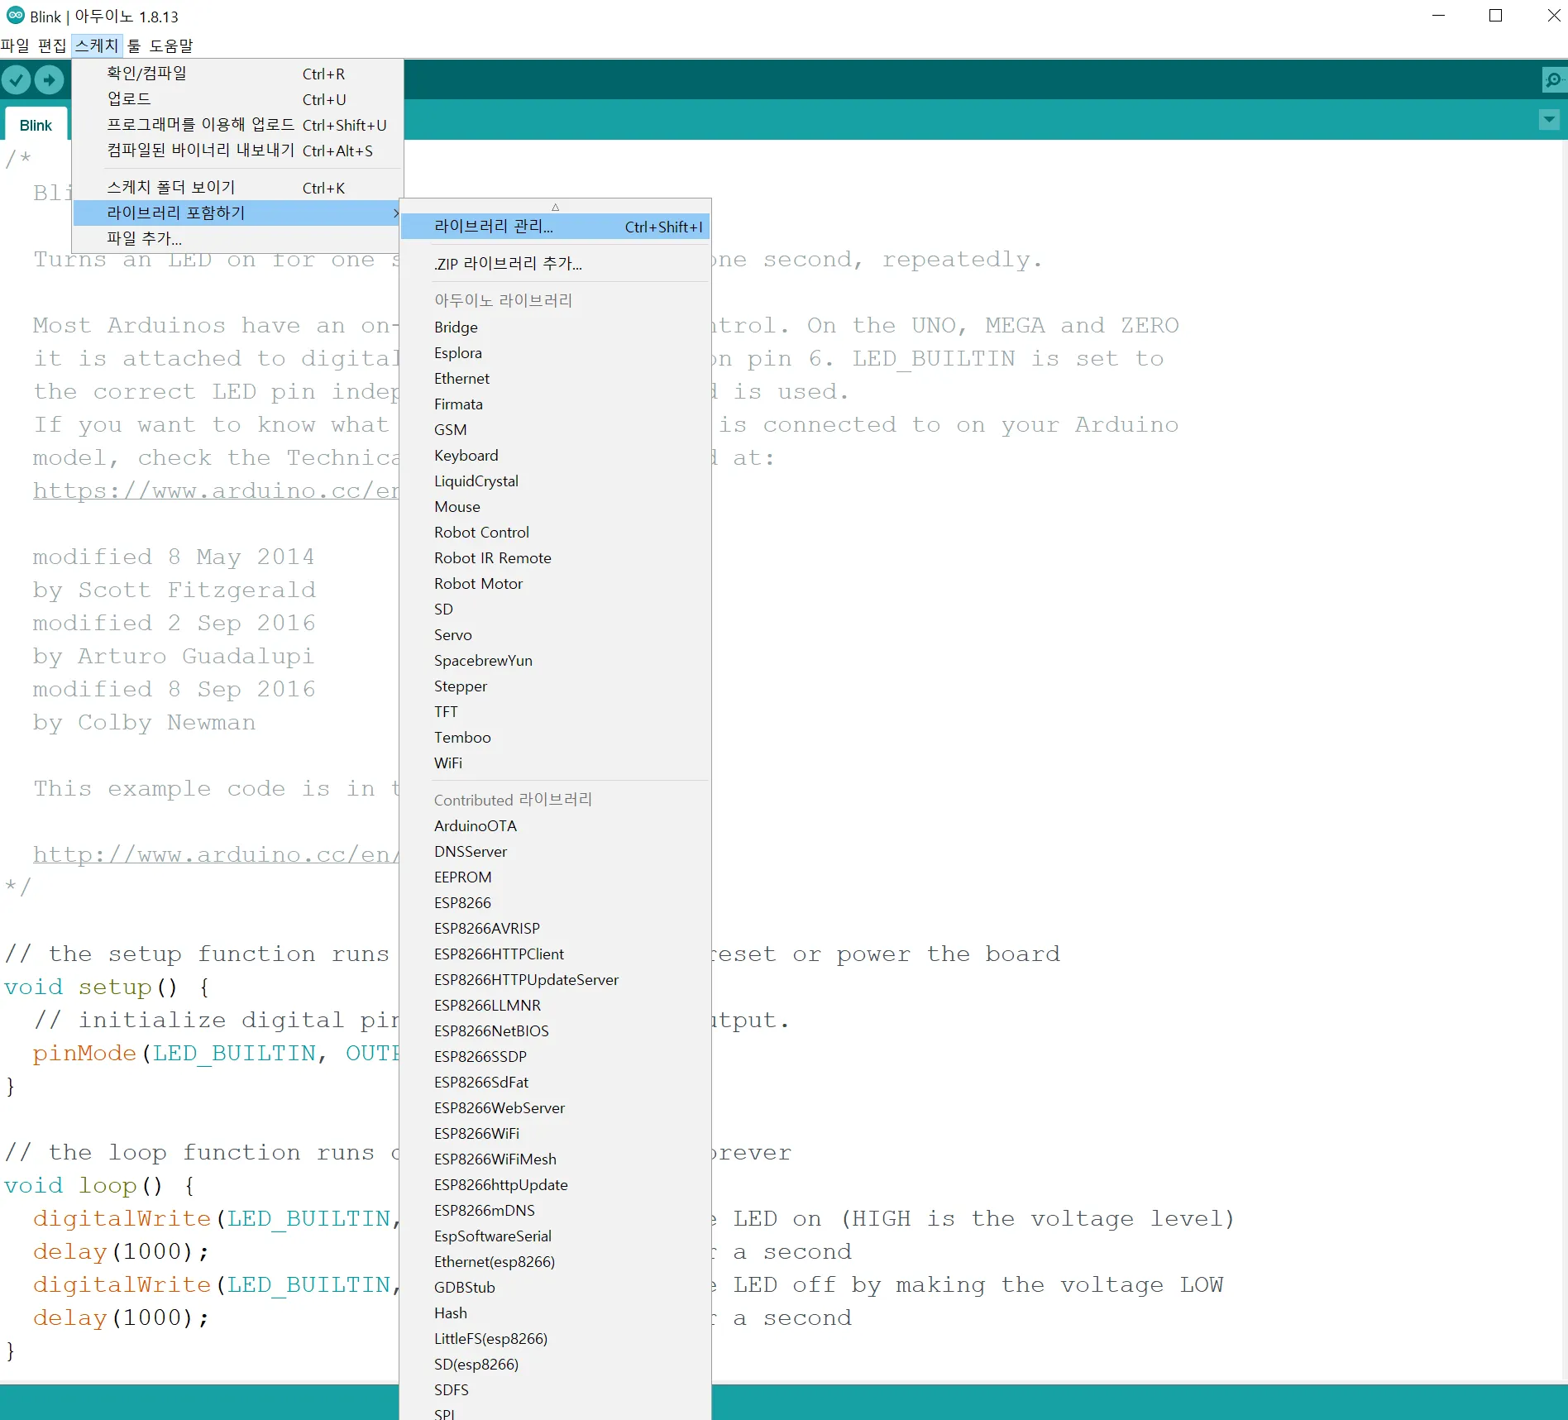The width and height of the screenshot is (1568, 1420).
Task: Open the Serial Monitor magnifier icon
Action: point(1552,79)
